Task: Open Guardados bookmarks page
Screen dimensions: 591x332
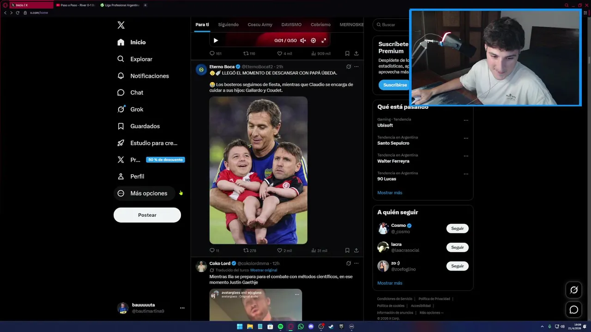Action: [x=139, y=126]
